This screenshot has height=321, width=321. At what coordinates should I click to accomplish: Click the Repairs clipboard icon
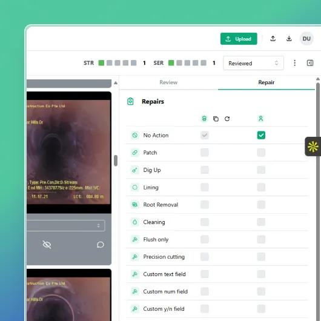click(130, 101)
